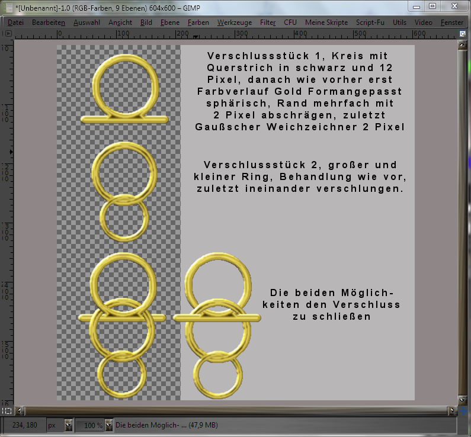The image size is (471, 437).
Task: Open the Datei menu
Action: coord(16,22)
